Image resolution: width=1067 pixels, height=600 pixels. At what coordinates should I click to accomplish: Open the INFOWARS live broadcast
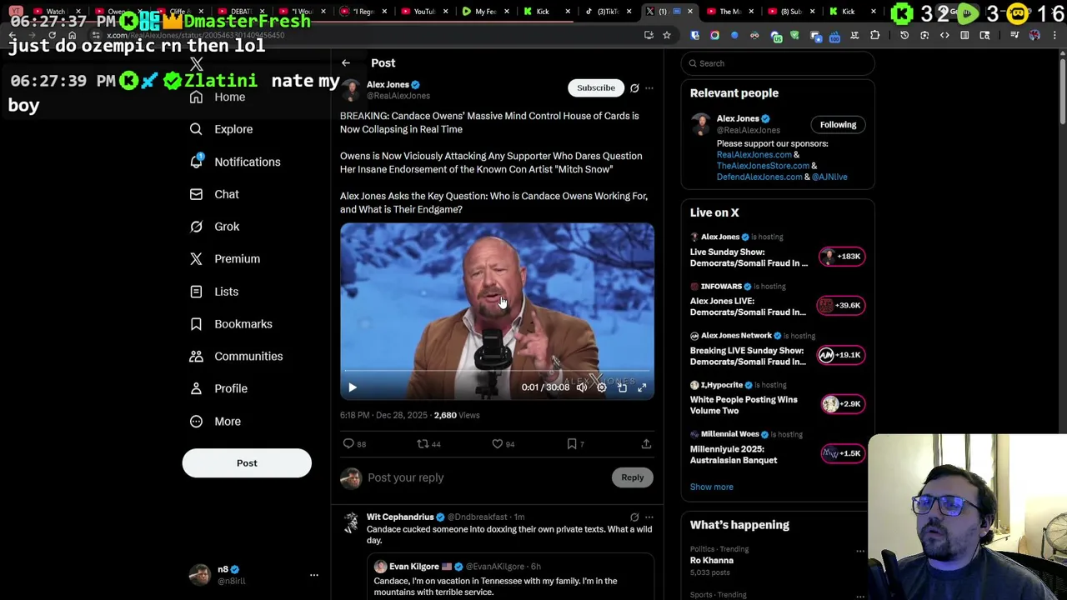tap(778, 299)
